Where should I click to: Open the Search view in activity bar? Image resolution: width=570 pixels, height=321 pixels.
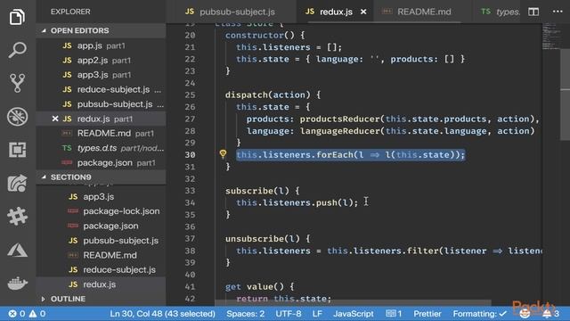(17, 50)
